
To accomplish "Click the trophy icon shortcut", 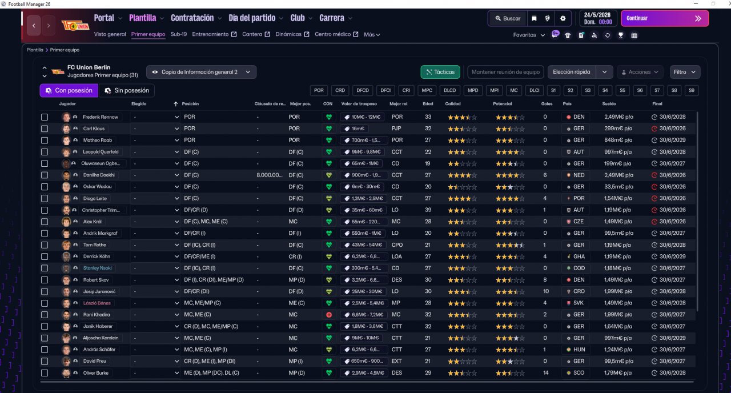I will click(621, 35).
